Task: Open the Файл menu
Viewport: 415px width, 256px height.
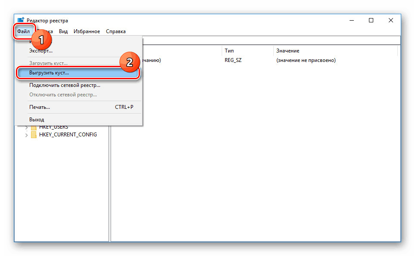Action: [24, 31]
